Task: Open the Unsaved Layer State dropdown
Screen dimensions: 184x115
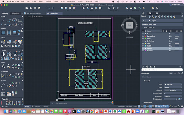Action: coord(162,24)
